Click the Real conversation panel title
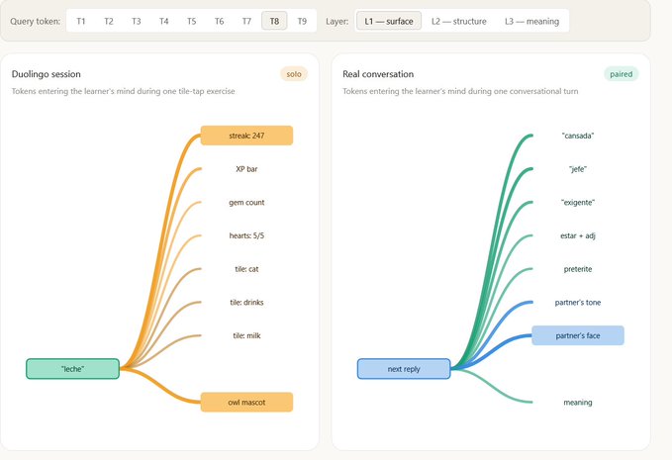The image size is (672, 460). (378, 74)
